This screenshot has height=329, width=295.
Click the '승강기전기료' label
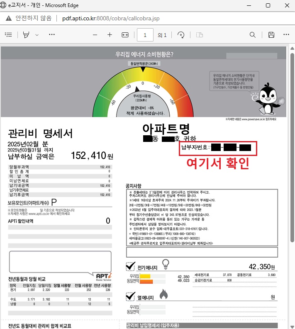[x=203, y=280]
